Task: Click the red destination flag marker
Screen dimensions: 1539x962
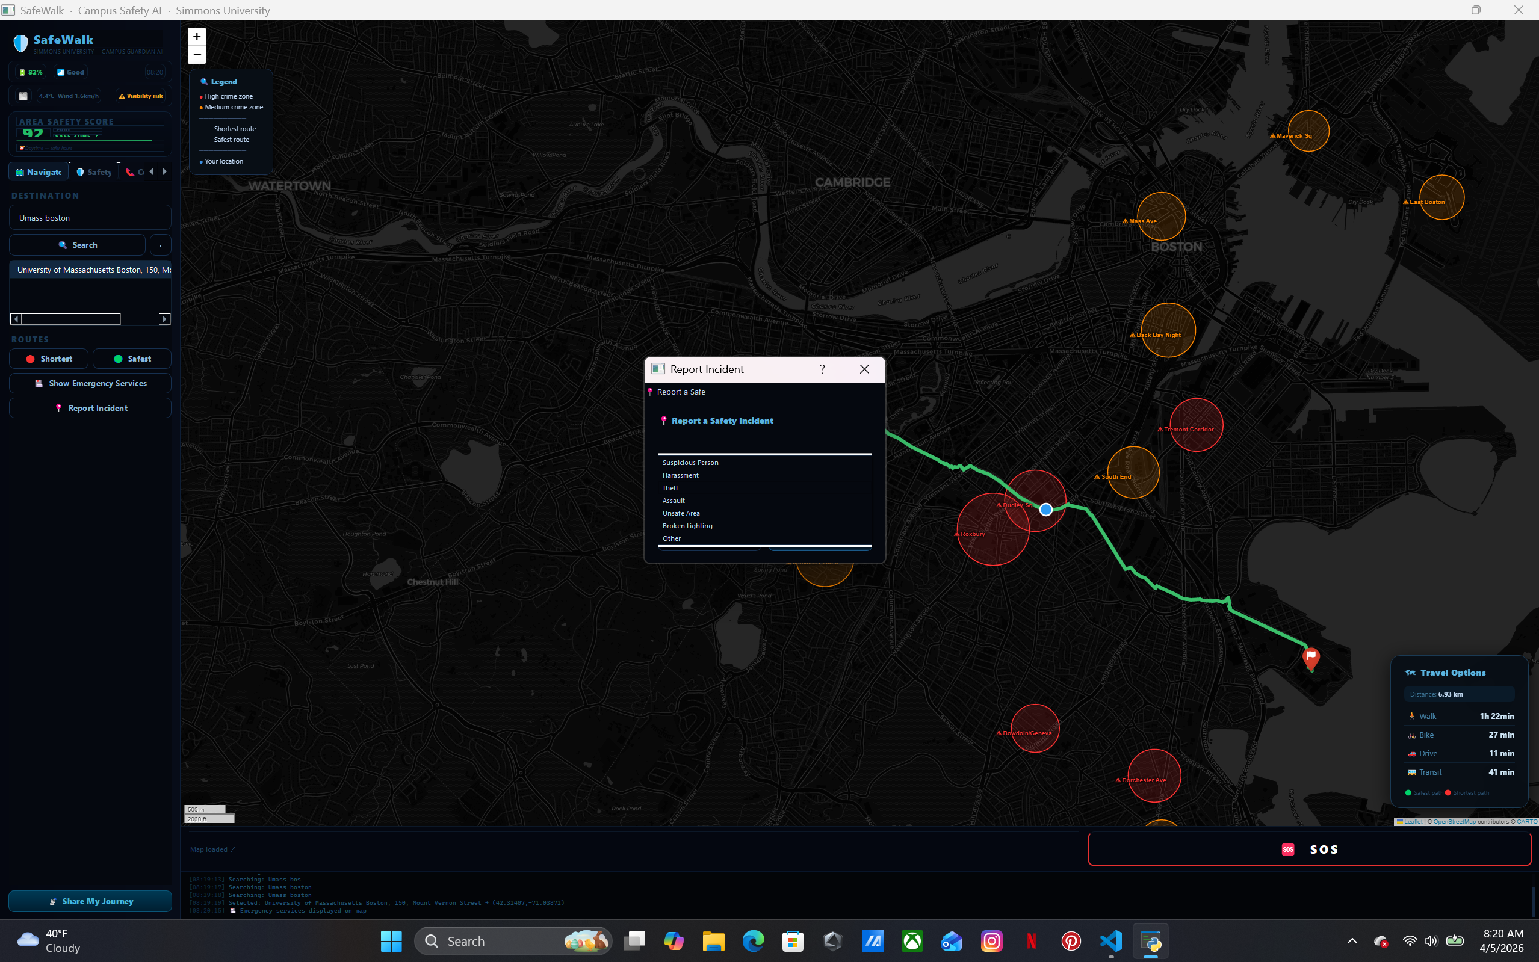Action: tap(1310, 656)
